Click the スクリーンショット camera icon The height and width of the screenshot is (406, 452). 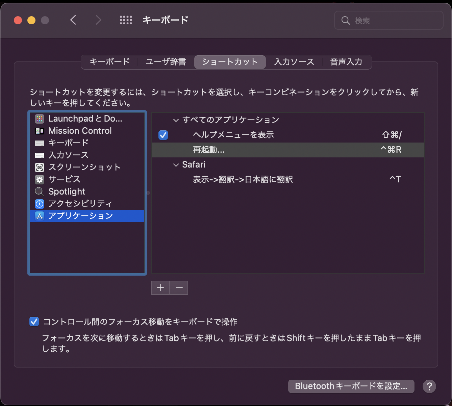40,168
